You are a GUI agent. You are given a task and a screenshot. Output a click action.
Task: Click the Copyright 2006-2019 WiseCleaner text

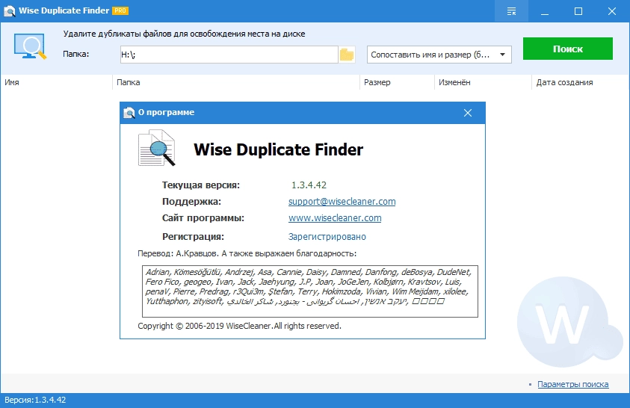239,326
